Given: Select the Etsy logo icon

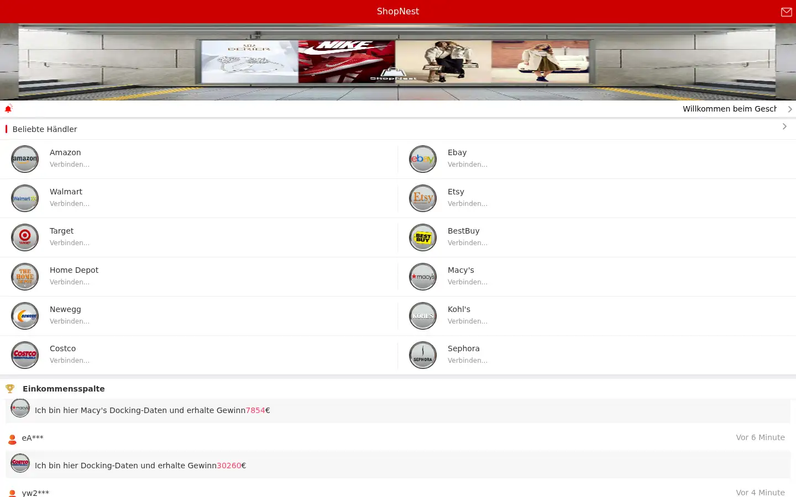Looking at the screenshot, I should tap(423, 198).
